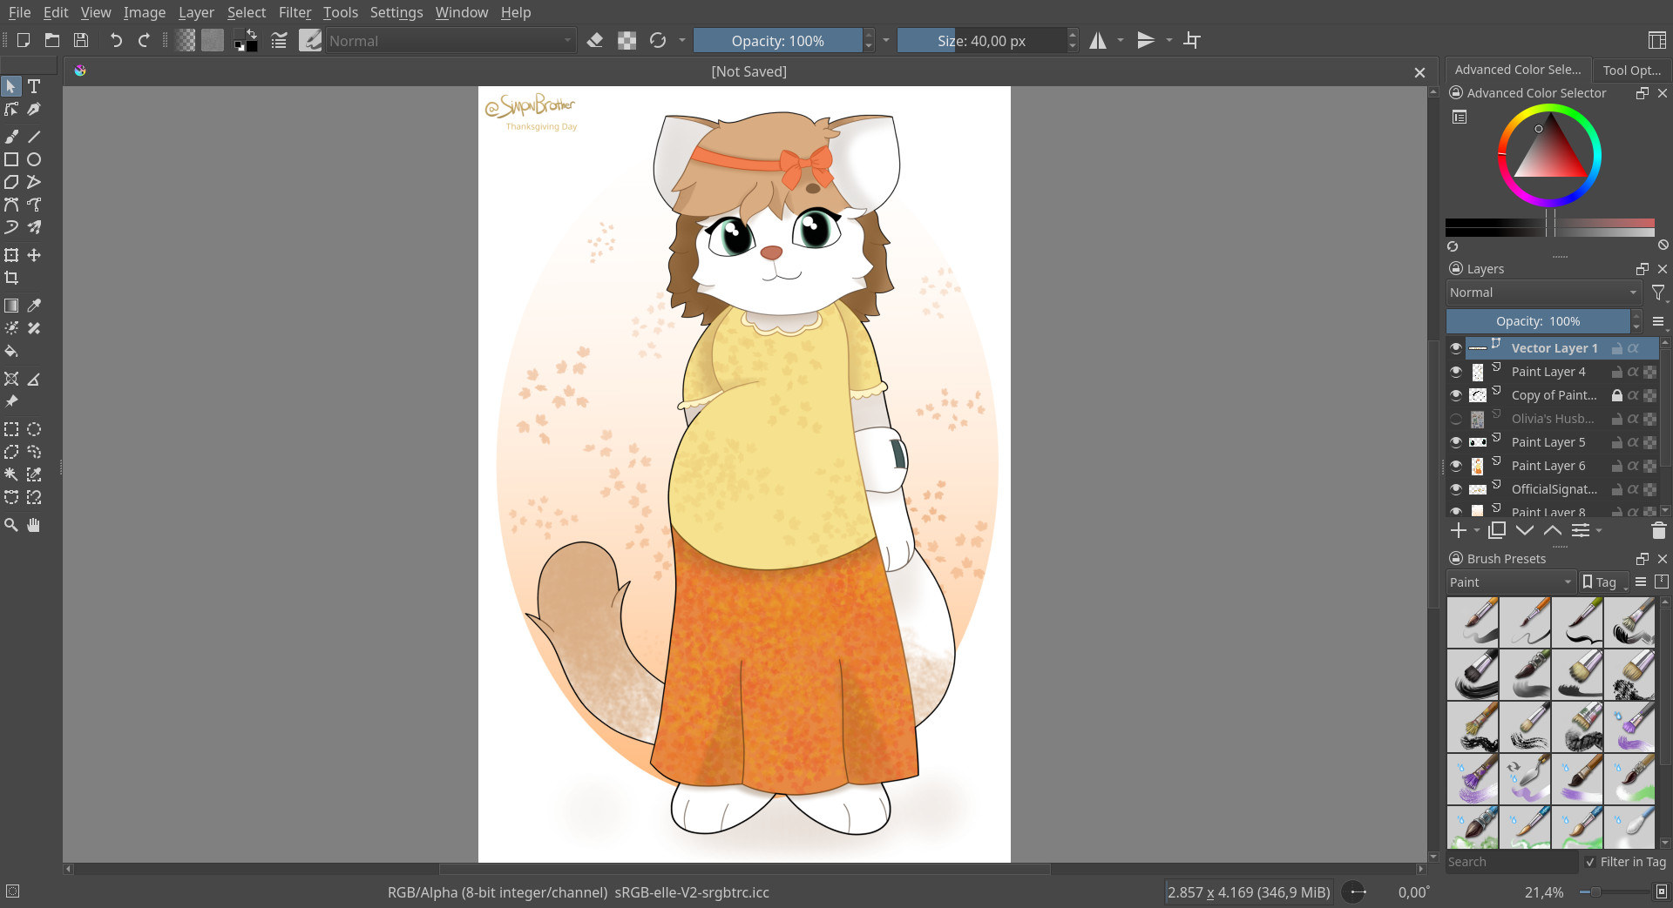Open the Filter menu
1673x908 pixels.
coord(295,12)
